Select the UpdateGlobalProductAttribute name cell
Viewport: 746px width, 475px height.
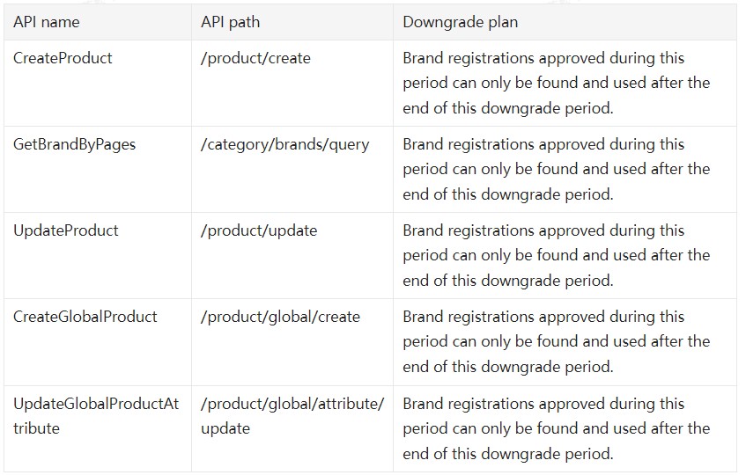click(x=96, y=416)
